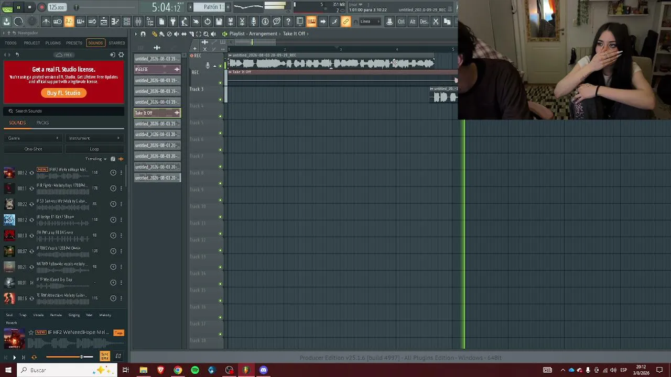Save the project with floppy icon
The width and height of the screenshot is (671, 377).
[x=219, y=21]
